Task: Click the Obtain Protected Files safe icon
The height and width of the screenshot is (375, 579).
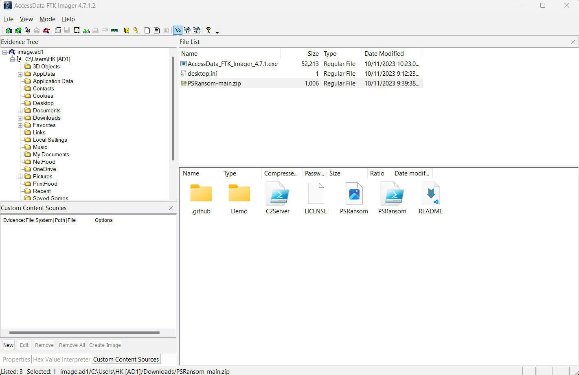Action: (x=127, y=31)
